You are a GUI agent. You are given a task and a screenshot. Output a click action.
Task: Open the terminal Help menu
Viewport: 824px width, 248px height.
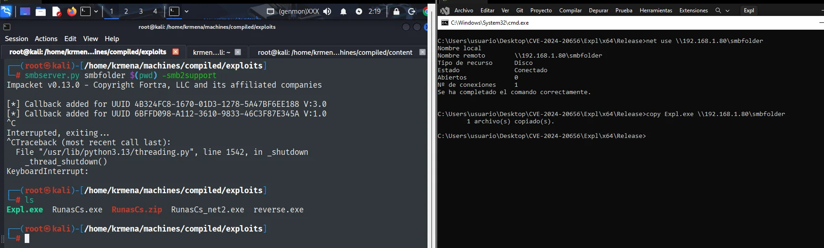click(112, 39)
